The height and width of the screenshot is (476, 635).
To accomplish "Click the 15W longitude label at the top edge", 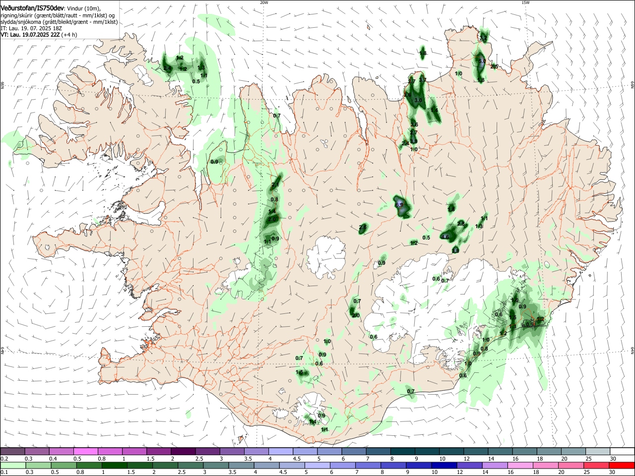I will pos(525,2).
